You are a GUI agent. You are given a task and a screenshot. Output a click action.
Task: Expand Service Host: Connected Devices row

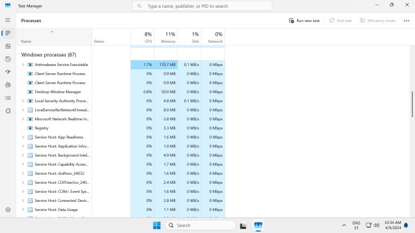pos(23,201)
